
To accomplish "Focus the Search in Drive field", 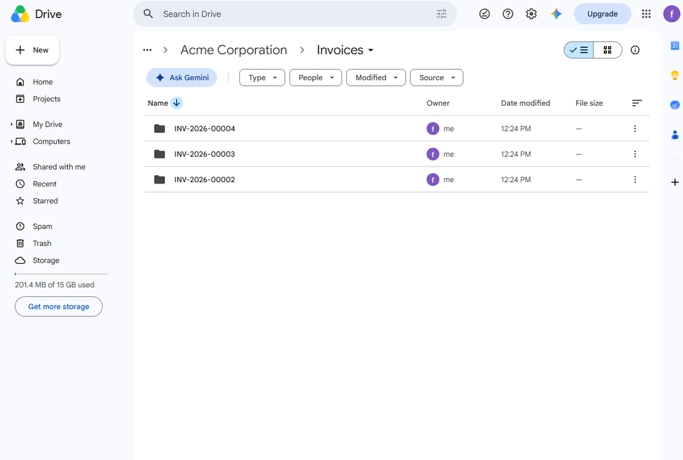I will pos(295,14).
